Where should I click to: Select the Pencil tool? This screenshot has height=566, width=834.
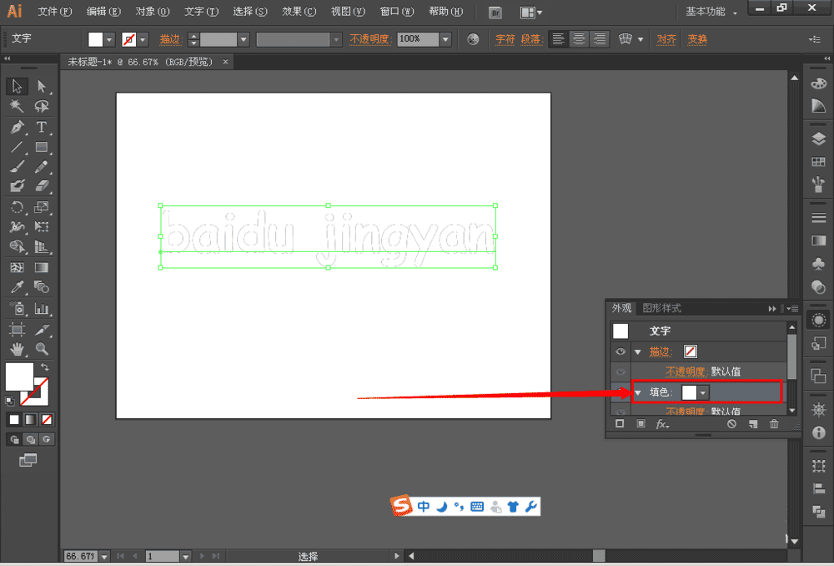41,167
